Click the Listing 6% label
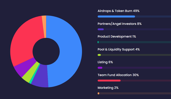This screenshot has width=171, height=99. 105,62
